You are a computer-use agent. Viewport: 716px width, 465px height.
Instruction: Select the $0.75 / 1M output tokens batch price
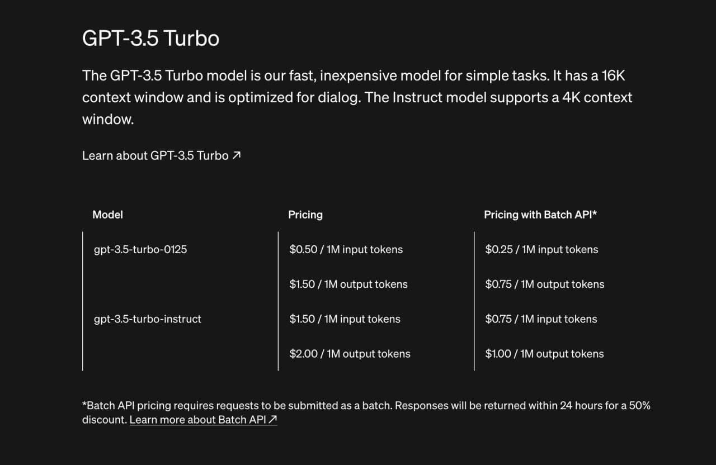click(x=545, y=284)
